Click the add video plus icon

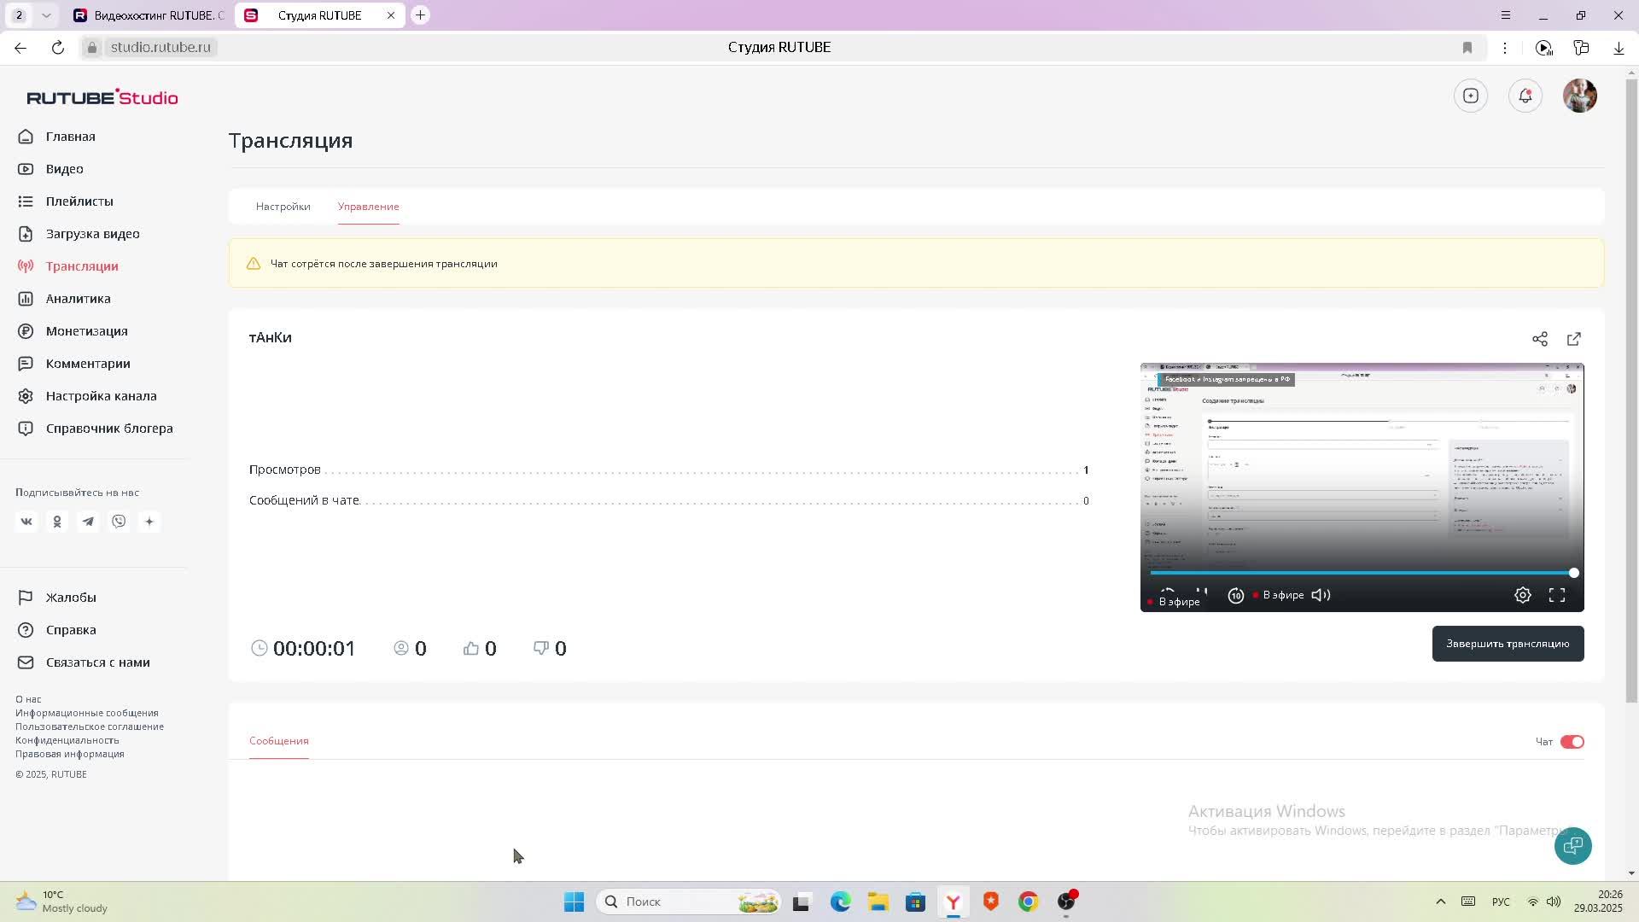(x=1470, y=96)
